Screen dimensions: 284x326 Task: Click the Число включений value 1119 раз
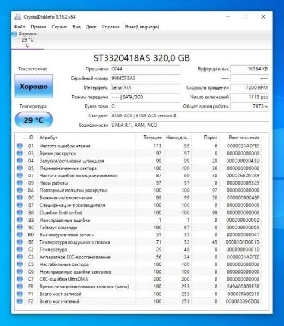[250, 97]
